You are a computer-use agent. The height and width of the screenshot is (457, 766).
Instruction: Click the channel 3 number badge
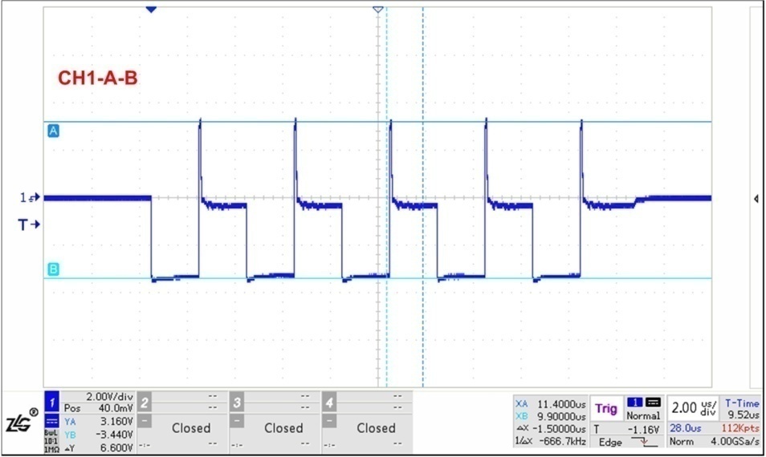click(x=237, y=402)
